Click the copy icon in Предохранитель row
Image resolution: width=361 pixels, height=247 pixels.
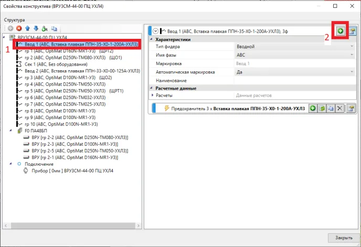coord(331,108)
